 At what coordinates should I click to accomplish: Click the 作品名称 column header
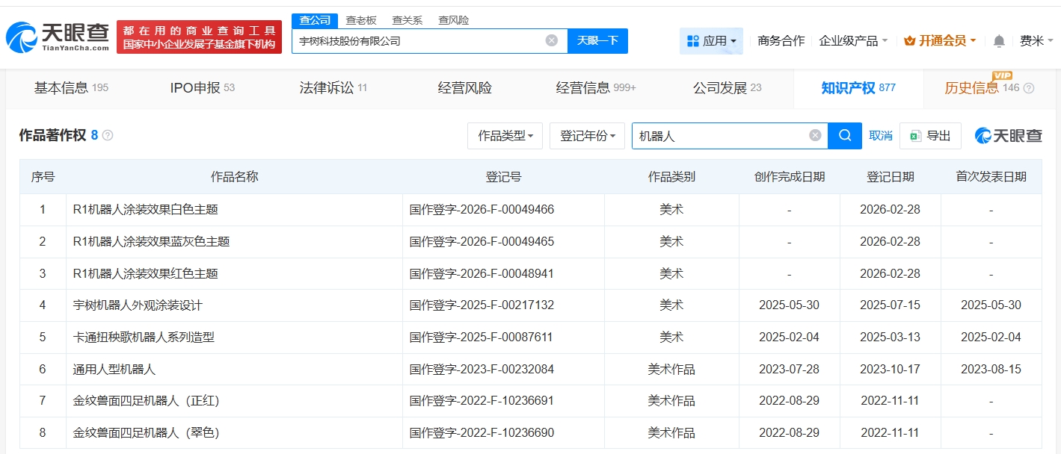coord(234,177)
